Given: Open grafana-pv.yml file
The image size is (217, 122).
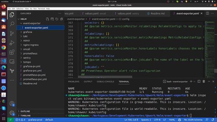Looking at the screenshot, I should 40,66.
